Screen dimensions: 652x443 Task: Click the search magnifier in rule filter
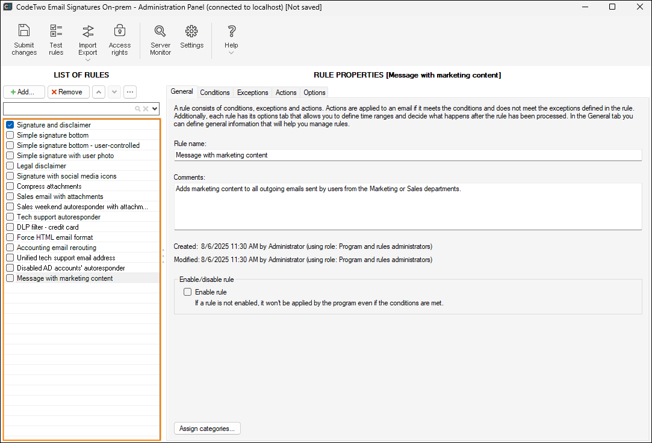(x=138, y=109)
